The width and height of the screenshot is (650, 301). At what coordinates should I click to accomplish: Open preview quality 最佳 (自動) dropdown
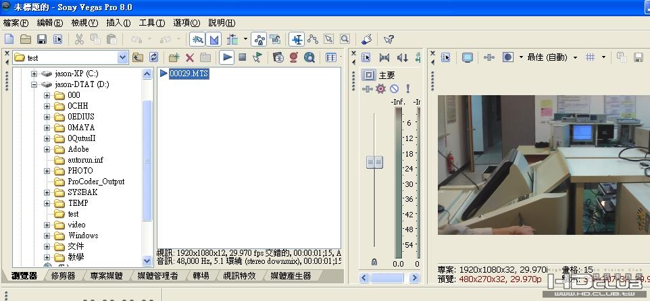pos(576,57)
